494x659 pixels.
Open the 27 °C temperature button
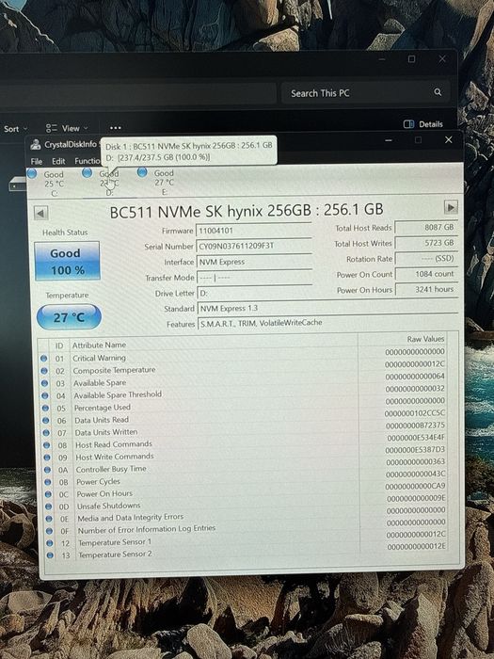[x=70, y=317]
